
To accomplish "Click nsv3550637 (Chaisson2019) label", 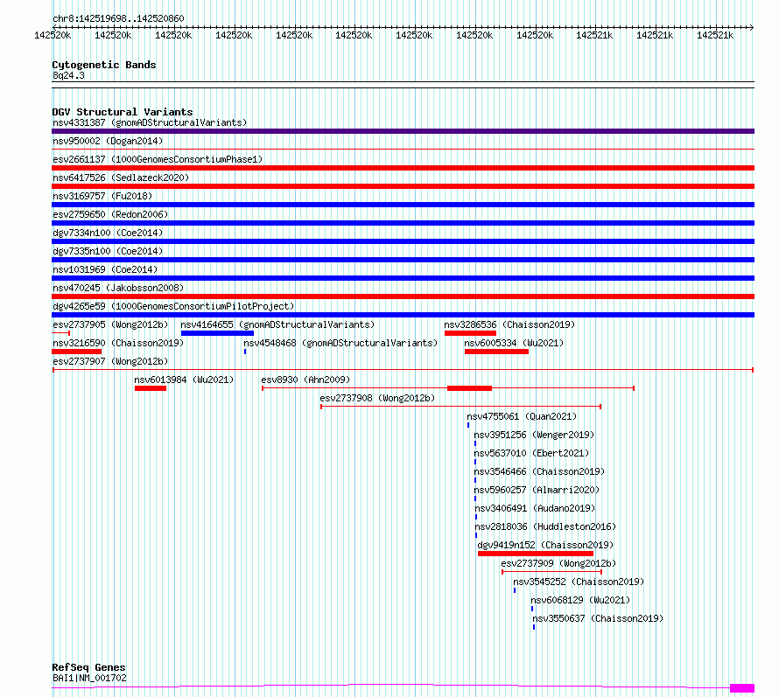I will tap(598, 618).
